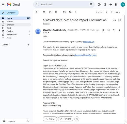The height and width of the screenshot is (124, 127).
Task: Click the Move to folder icon
Action: pyautogui.click(x=70, y=12)
